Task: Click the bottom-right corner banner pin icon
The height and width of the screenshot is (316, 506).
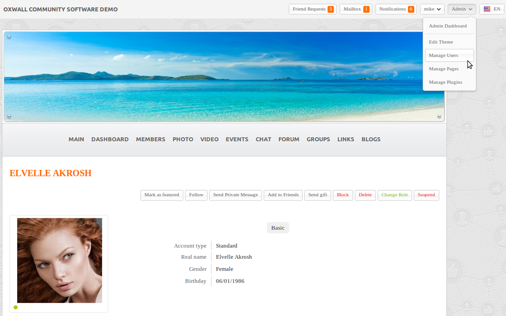Action: click(439, 117)
